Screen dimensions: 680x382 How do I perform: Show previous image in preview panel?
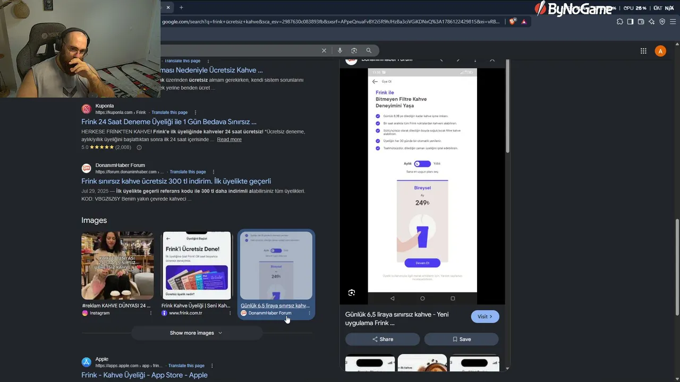[x=441, y=60]
